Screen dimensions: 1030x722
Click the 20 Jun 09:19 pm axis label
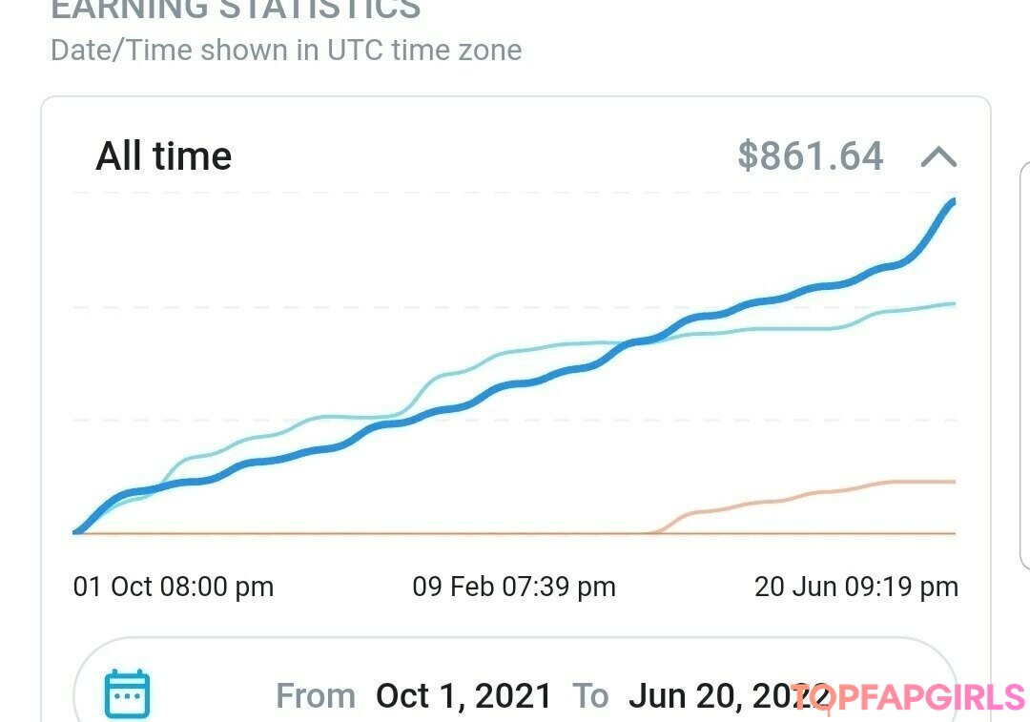(x=856, y=587)
